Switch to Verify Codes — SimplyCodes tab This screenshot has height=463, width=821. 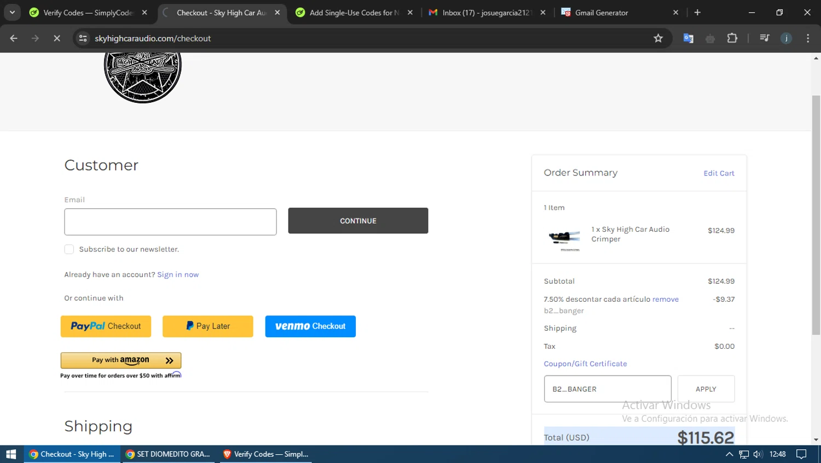coord(89,13)
